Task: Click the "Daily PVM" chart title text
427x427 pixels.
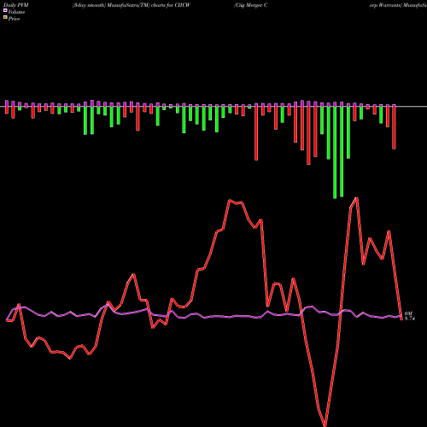Action: point(16,5)
